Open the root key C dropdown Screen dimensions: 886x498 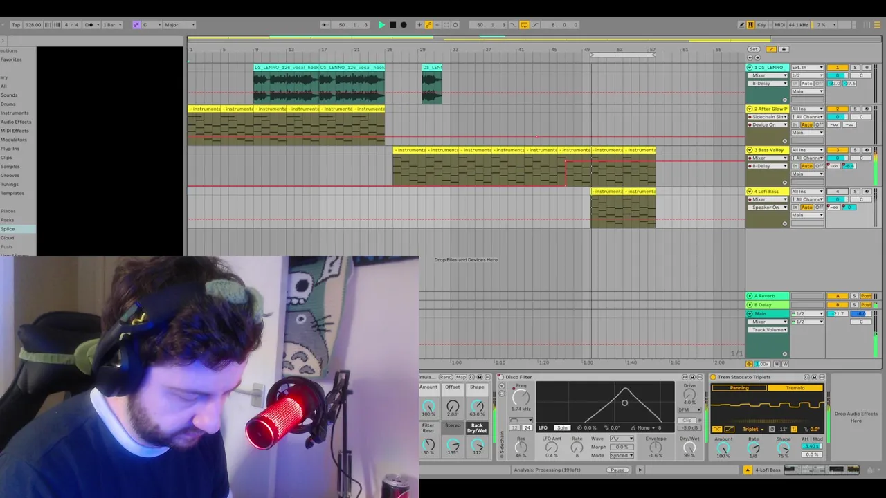pos(151,25)
